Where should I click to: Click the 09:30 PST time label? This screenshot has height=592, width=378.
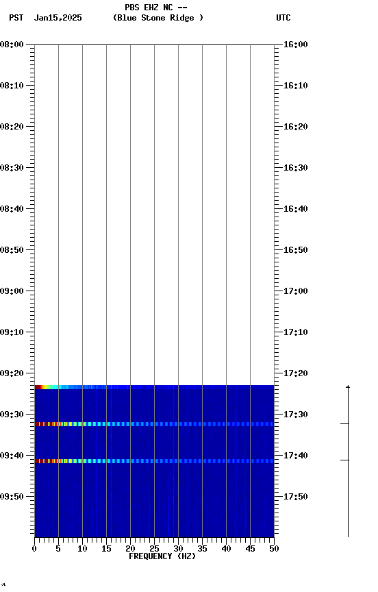(x=12, y=415)
